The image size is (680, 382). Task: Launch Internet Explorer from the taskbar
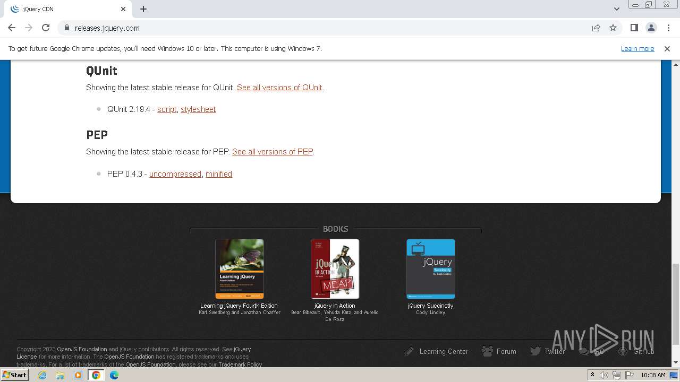coord(42,375)
